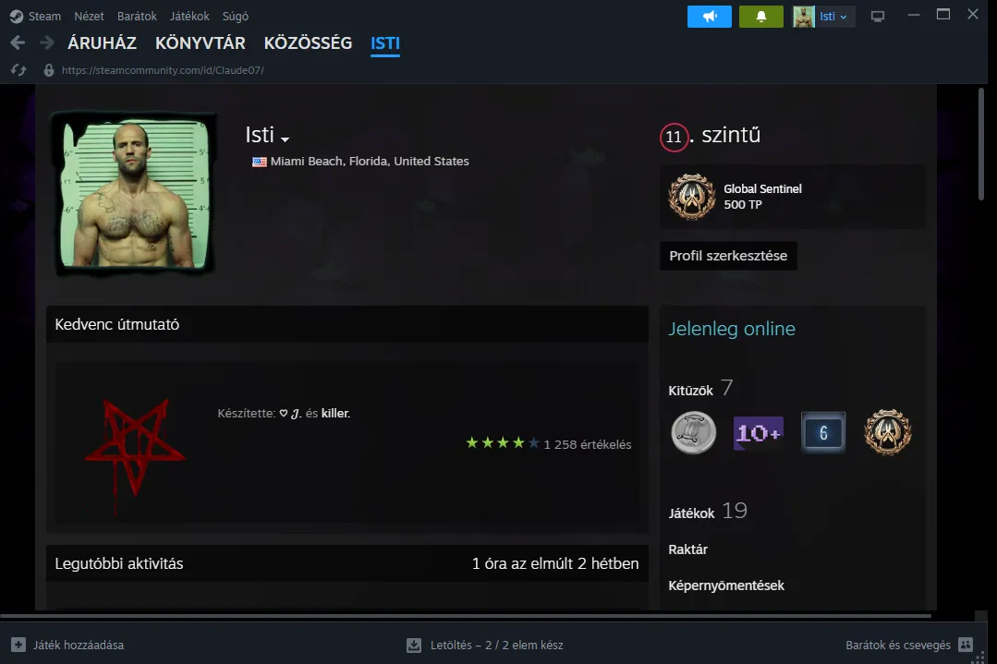
Task: Open the Global Sentinel badge in Kitűzők
Action: [x=888, y=433]
